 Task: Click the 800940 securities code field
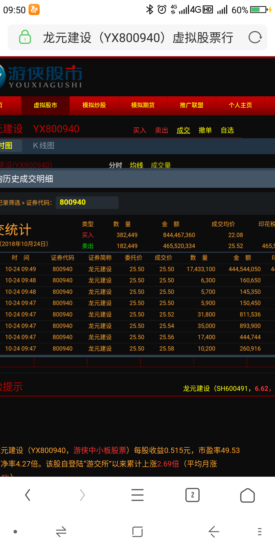87,202
